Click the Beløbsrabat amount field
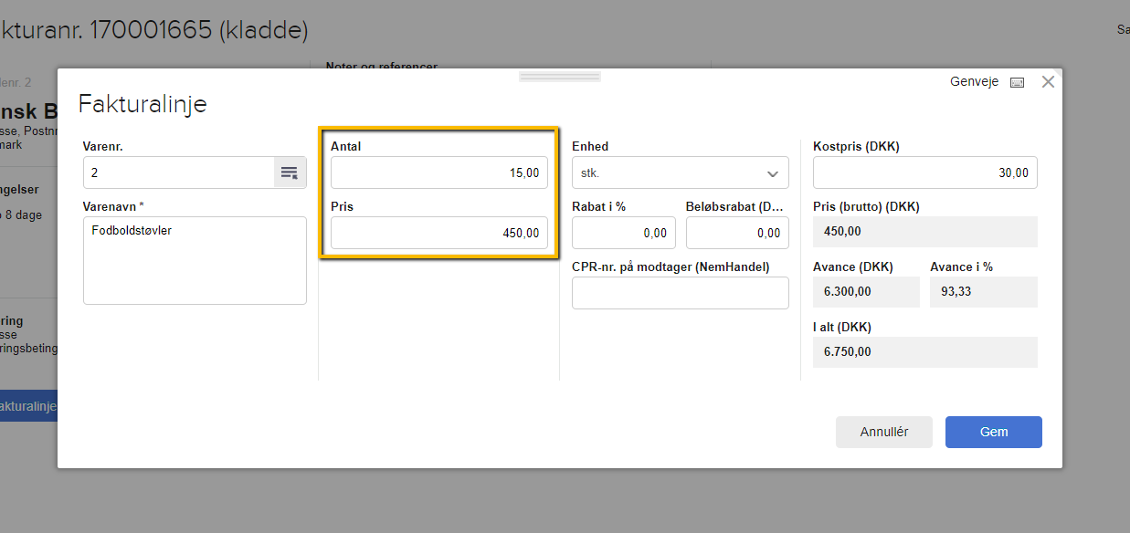This screenshot has height=533, width=1130. point(736,233)
